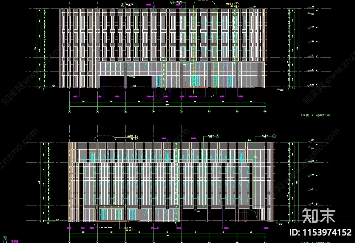
Task: Click the ID: 1153974152 text
Action: [x=320, y=232]
